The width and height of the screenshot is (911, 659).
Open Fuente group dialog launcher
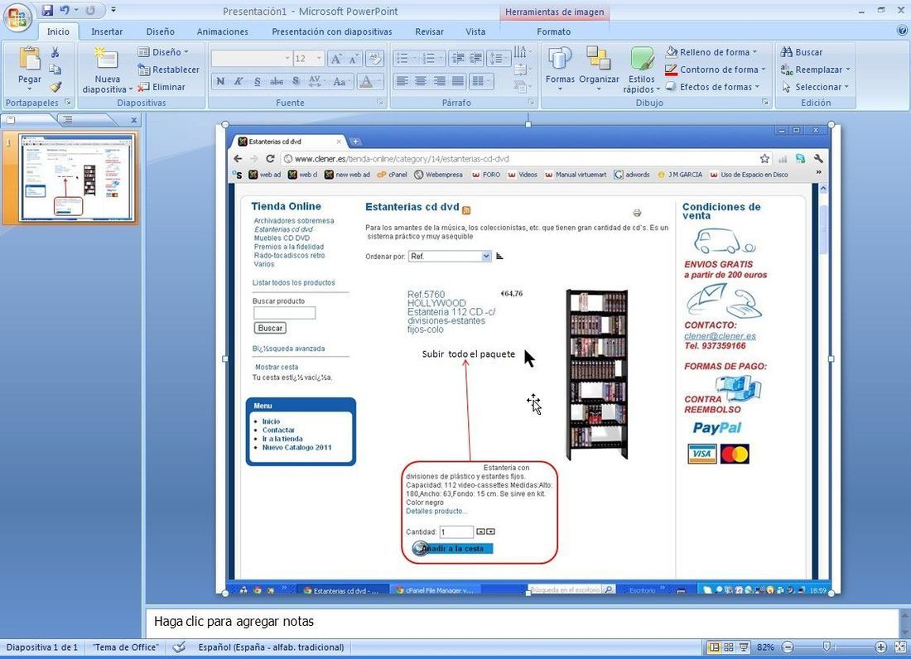[381, 103]
